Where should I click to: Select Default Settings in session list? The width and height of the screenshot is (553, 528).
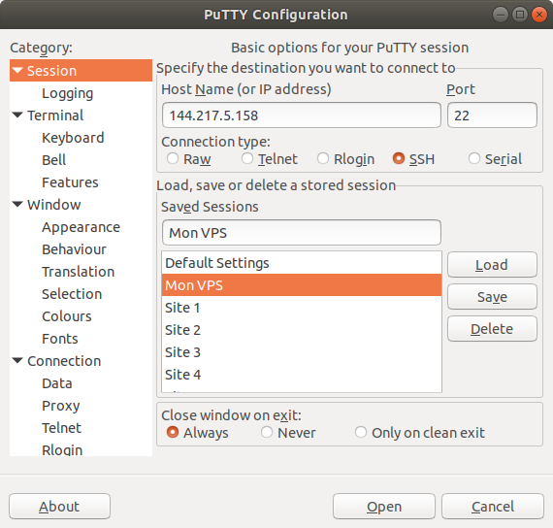[302, 263]
